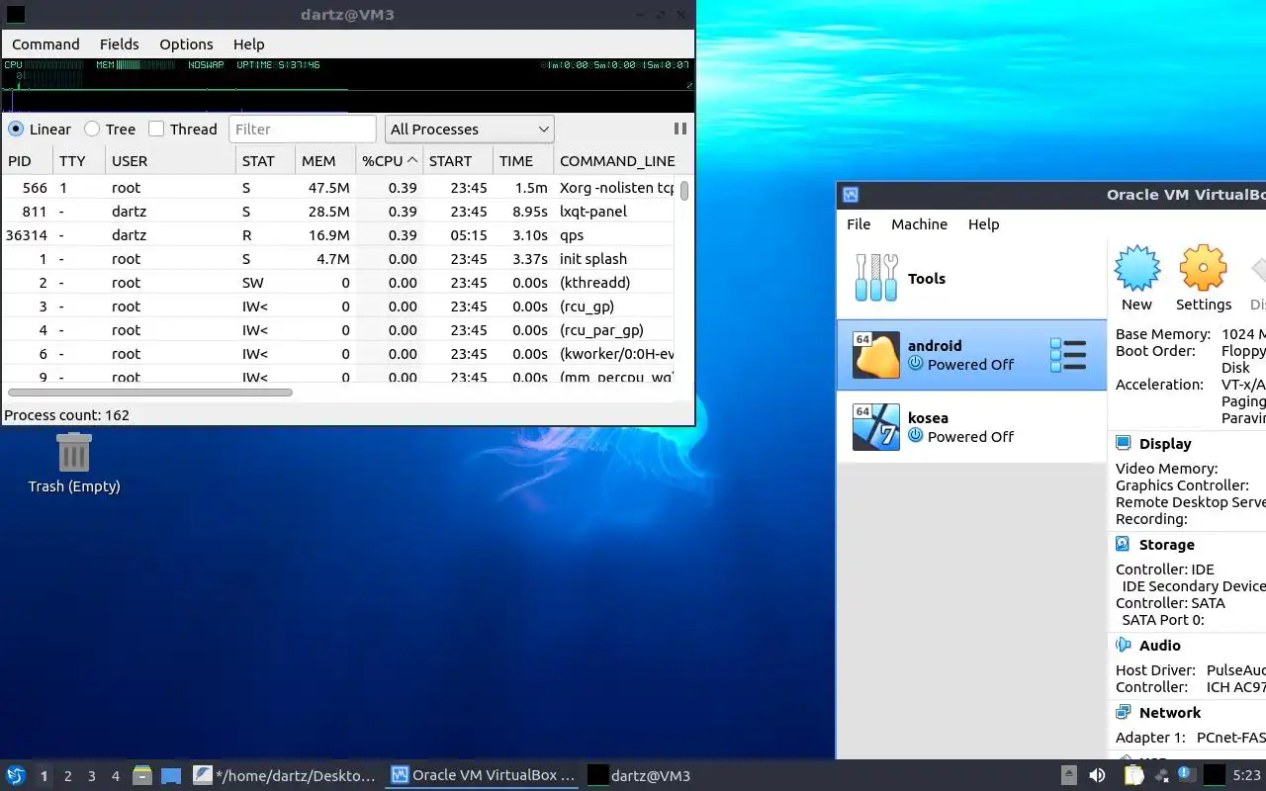This screenshot has height=791, width=1266.
Task: Launch file manager from taskbar quicklaunch
Action: point(142,775)
